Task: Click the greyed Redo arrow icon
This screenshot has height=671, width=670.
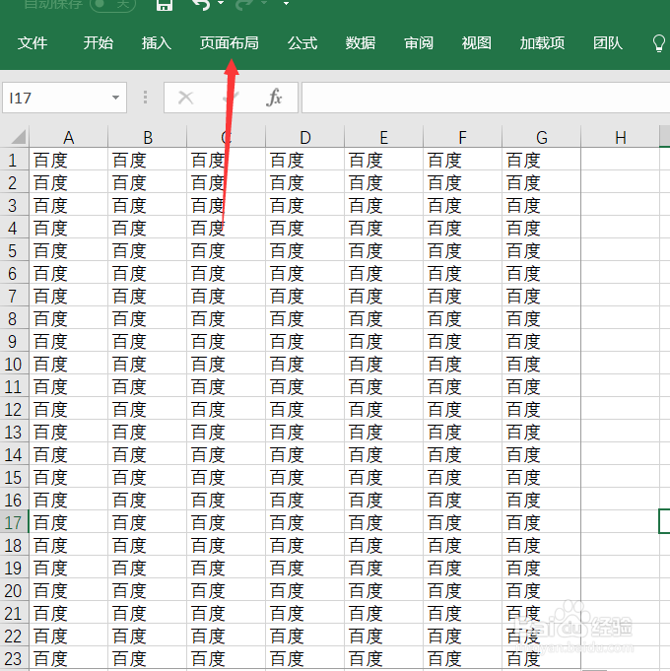Action: click(245, 4)
